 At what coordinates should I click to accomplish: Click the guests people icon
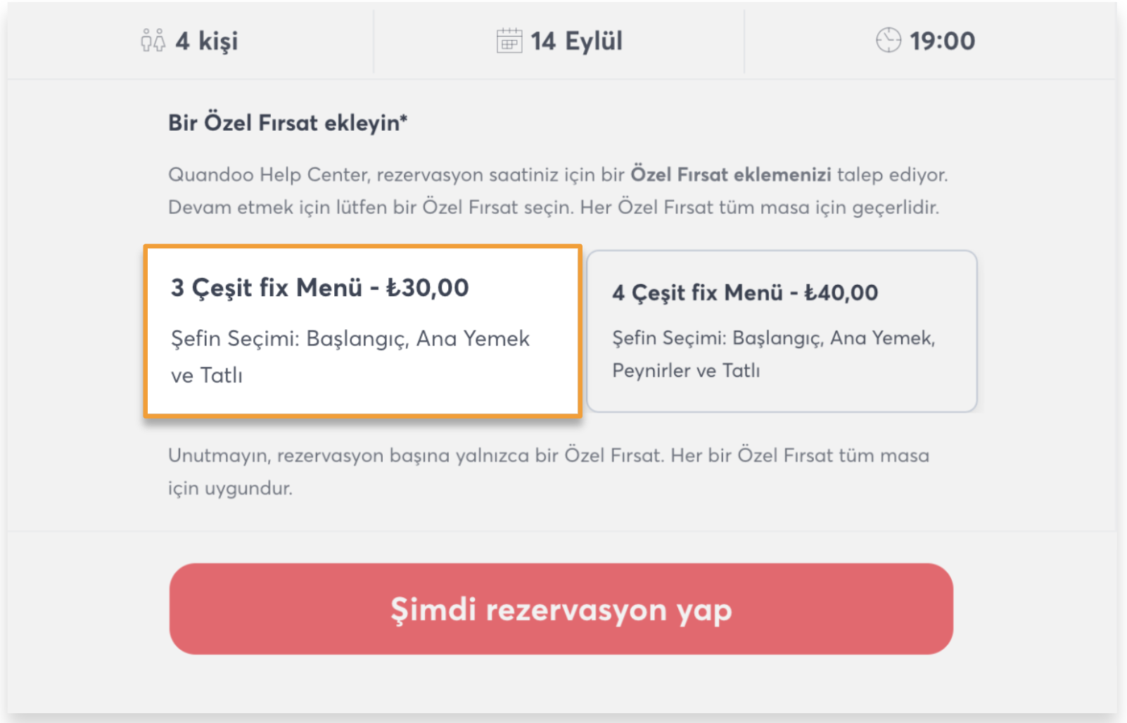(153, 41)
